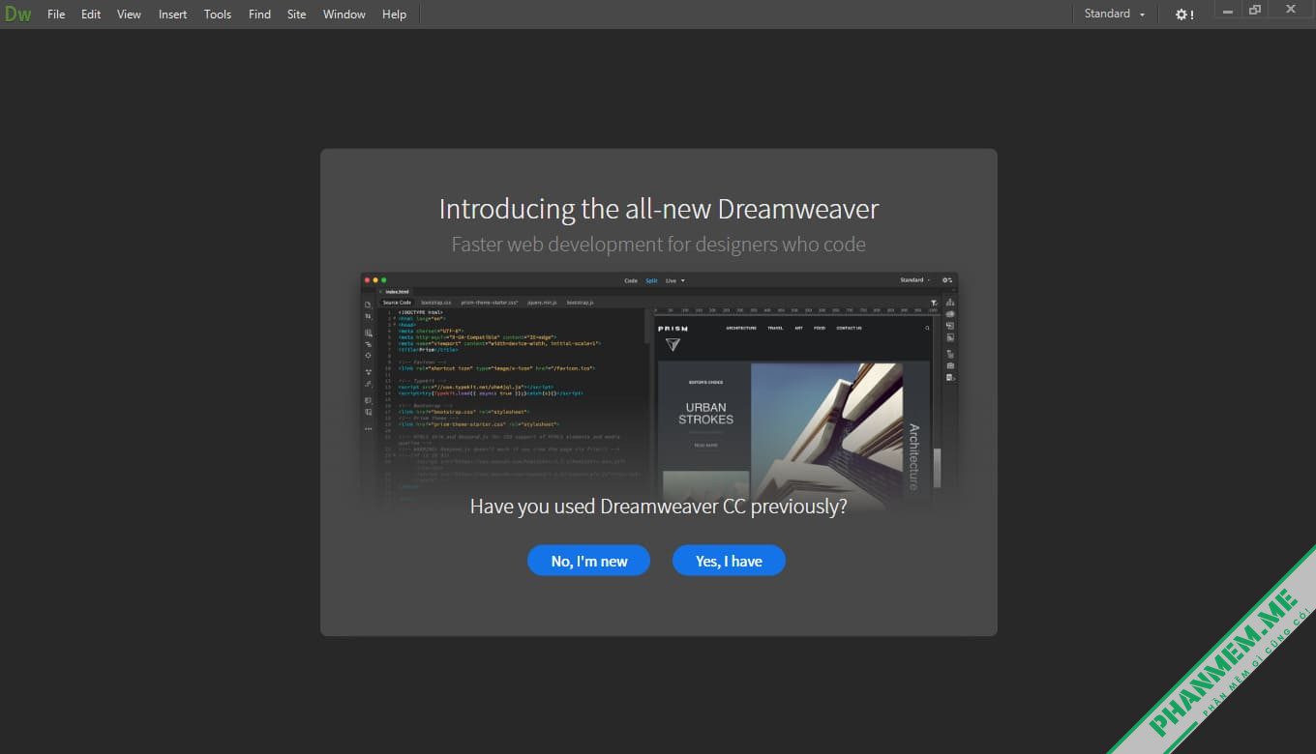This screenshot has width=1316, height=754.
Task: Open the Edit menu
Action: coord(91,14)
